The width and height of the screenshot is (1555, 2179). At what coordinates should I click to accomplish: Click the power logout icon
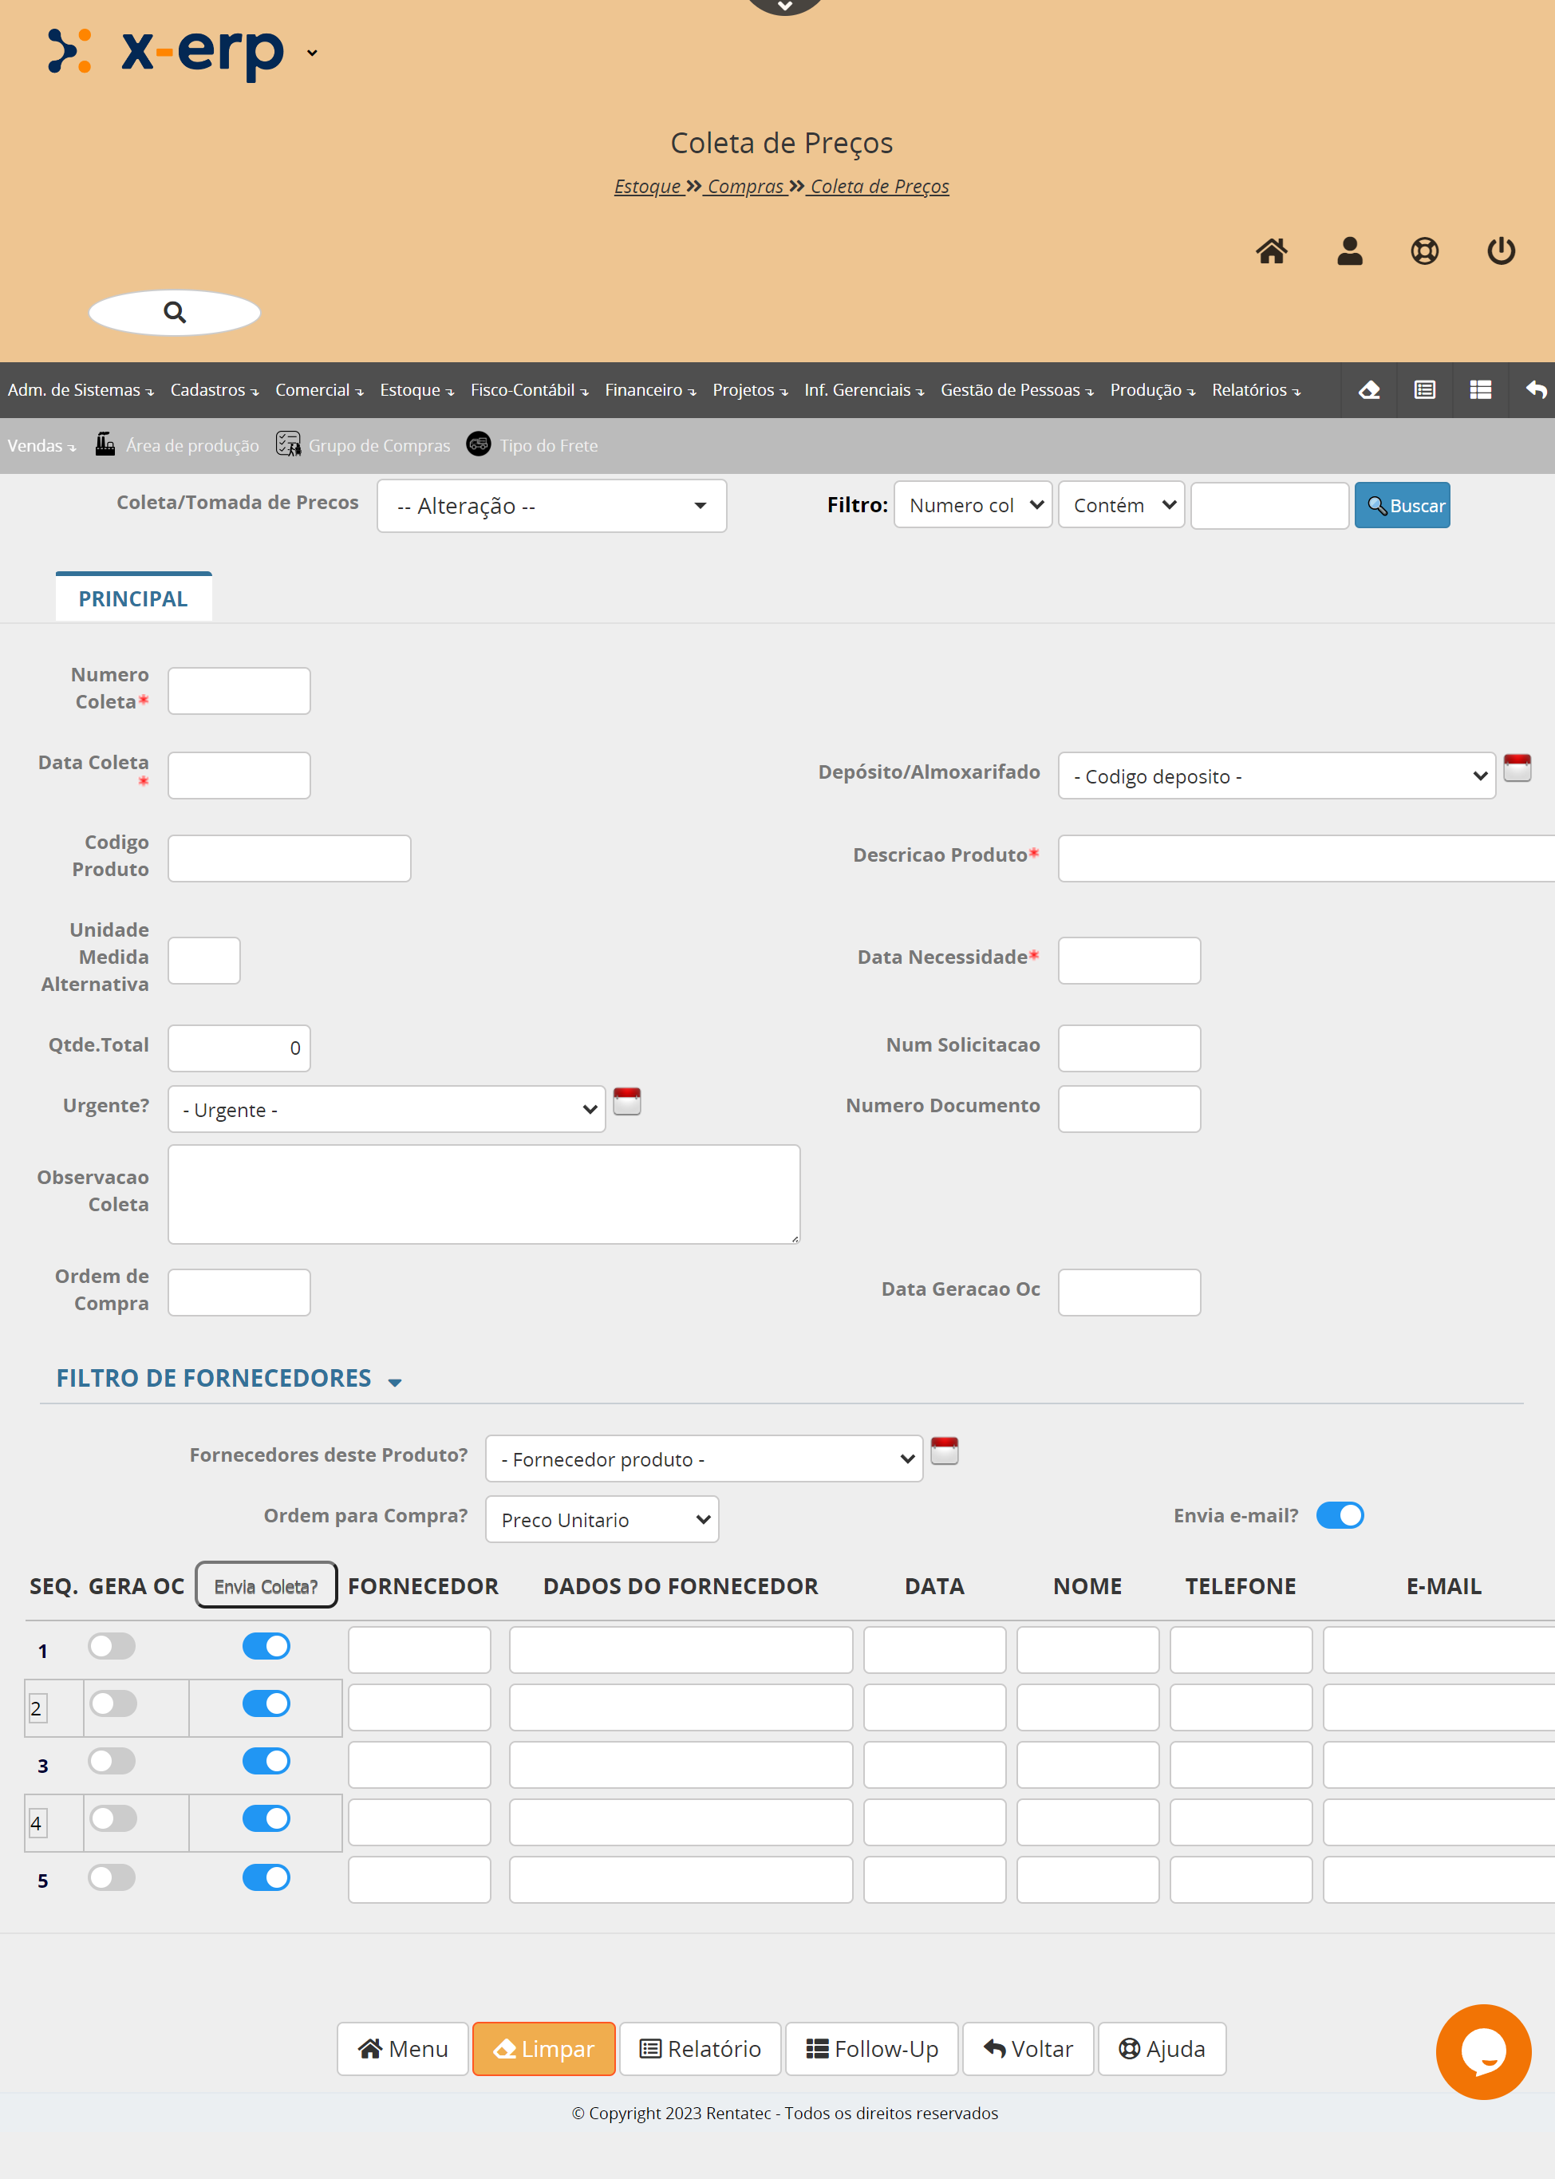tap(1501, 251)
